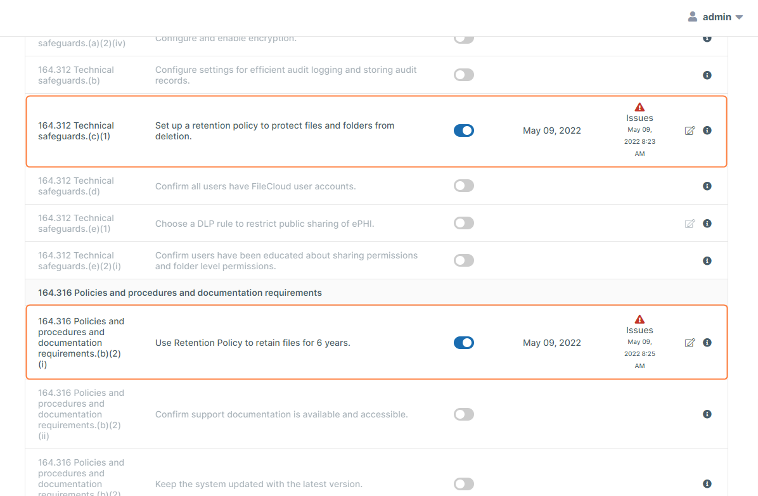Enable the audit logging rule toggle
This screenshot has height=496, width=758.
(x=463, y=75)
